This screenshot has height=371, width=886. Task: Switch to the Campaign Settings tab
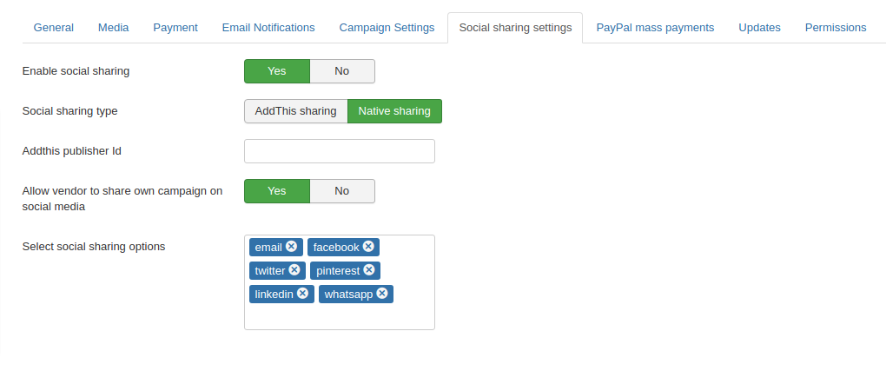pos(387,28)
